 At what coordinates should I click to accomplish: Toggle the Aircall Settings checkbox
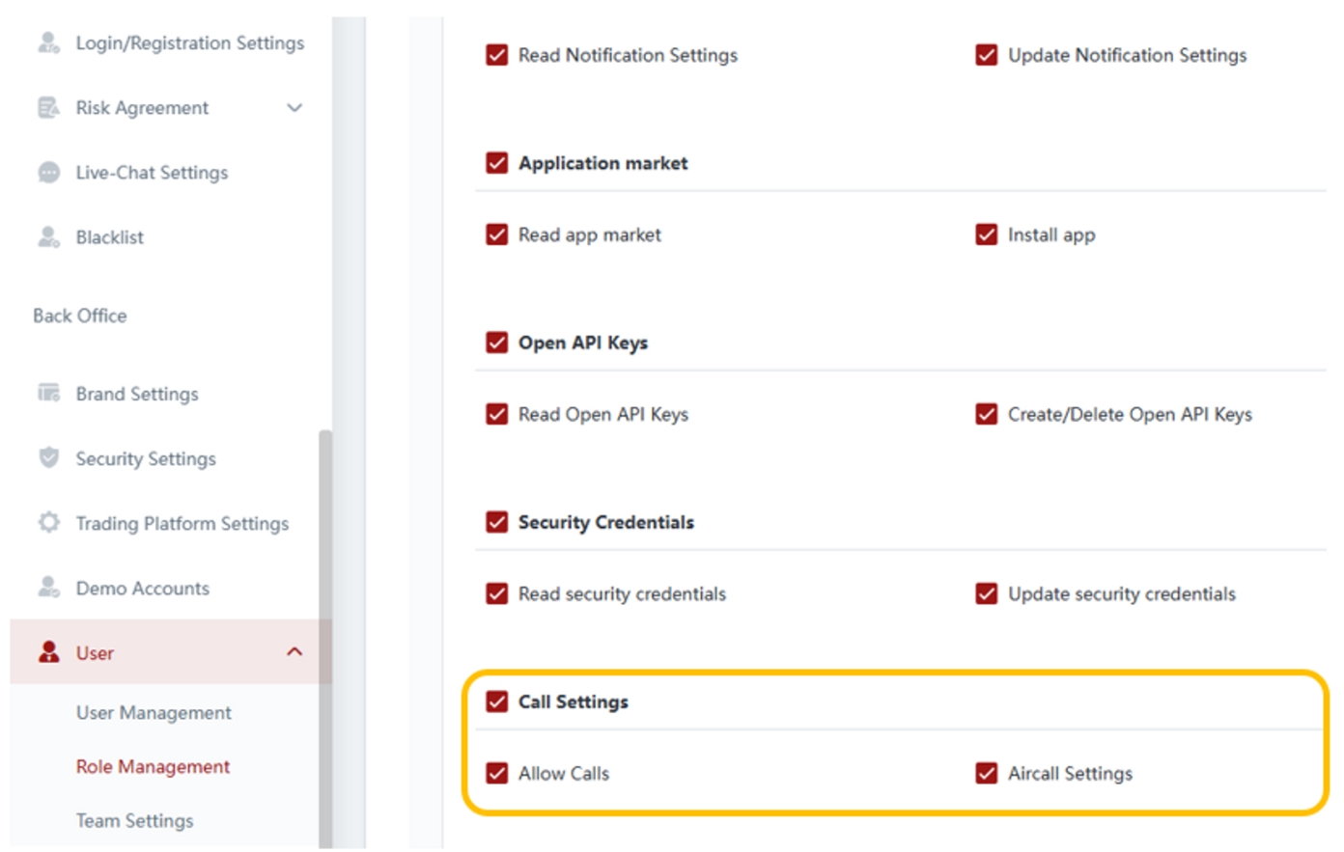tap(986, 773)
